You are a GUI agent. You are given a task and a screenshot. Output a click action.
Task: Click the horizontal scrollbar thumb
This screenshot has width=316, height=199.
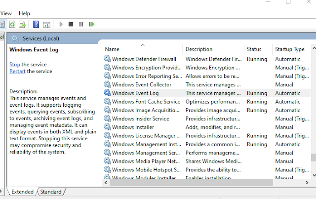click(191, 183)
